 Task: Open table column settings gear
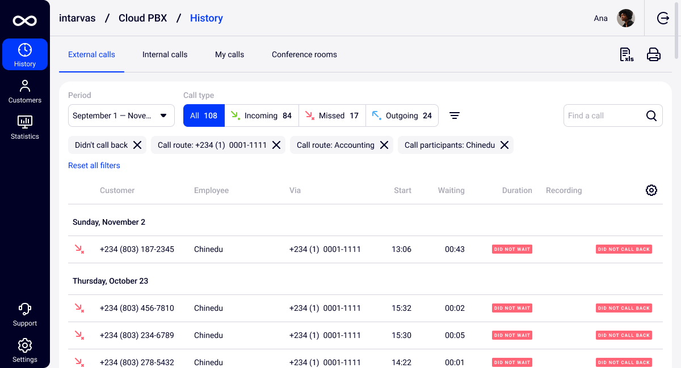(651, 190)
